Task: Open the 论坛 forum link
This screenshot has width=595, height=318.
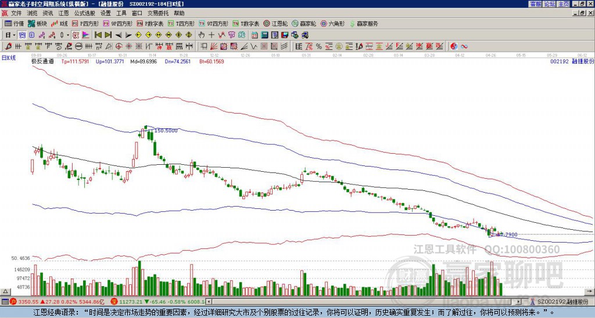Action: (550, 4)
